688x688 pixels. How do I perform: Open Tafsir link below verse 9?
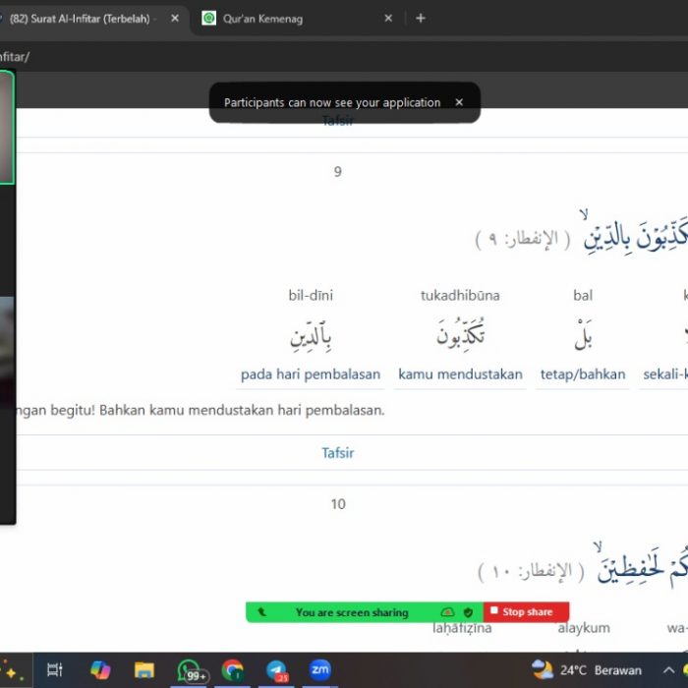pos(337,453)
